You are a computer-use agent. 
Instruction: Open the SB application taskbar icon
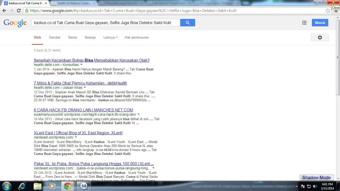click(84, 186)
